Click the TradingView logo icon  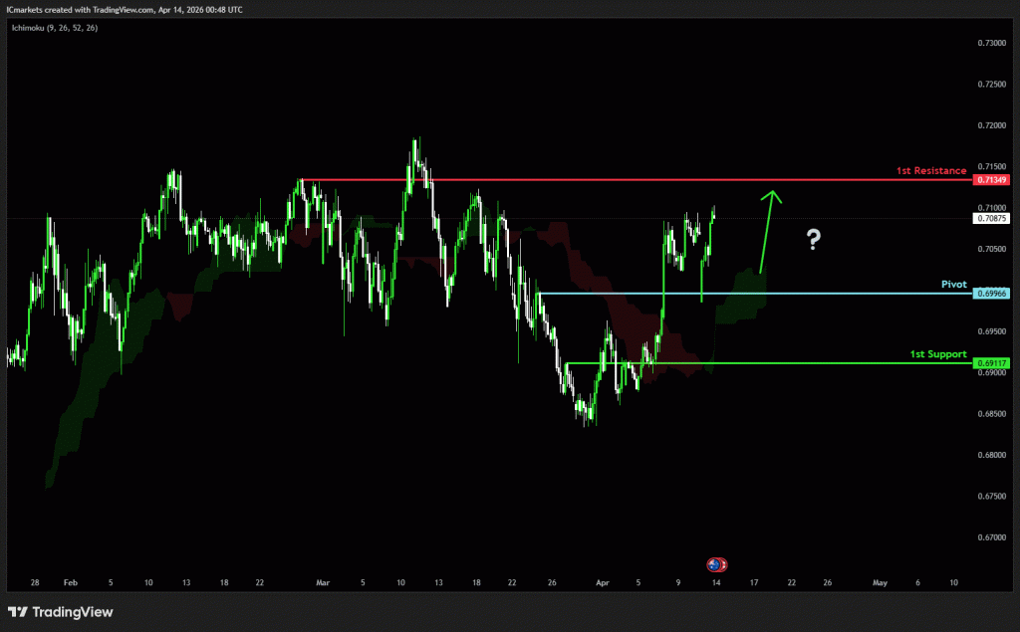(x=18, y=612)
